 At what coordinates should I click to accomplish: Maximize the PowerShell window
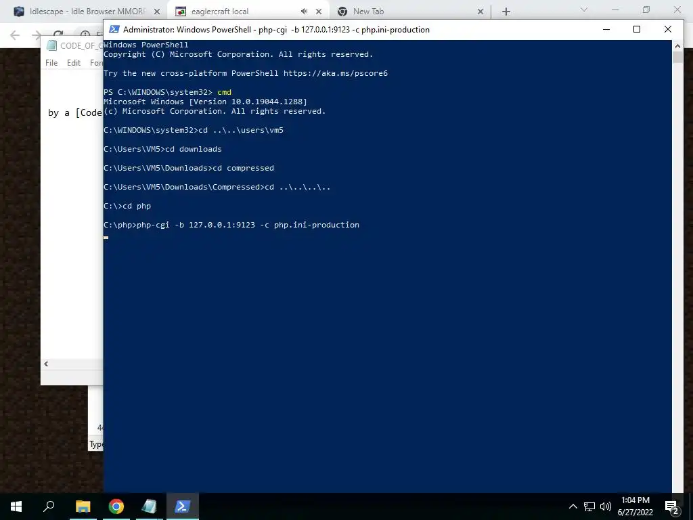coord(637,29)
